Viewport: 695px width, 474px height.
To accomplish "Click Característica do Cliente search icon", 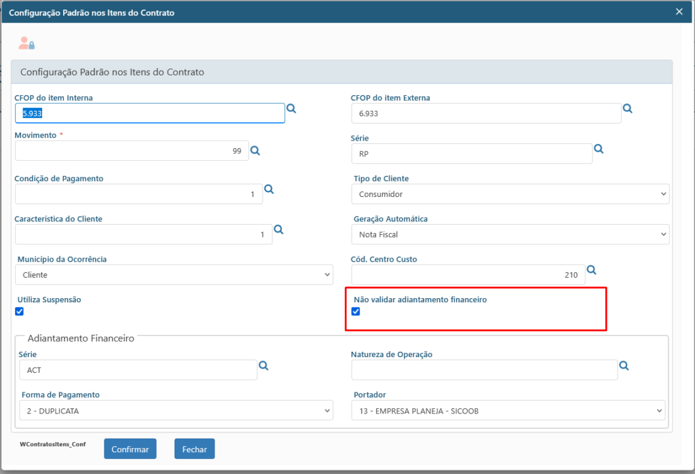I will [278, 230].
